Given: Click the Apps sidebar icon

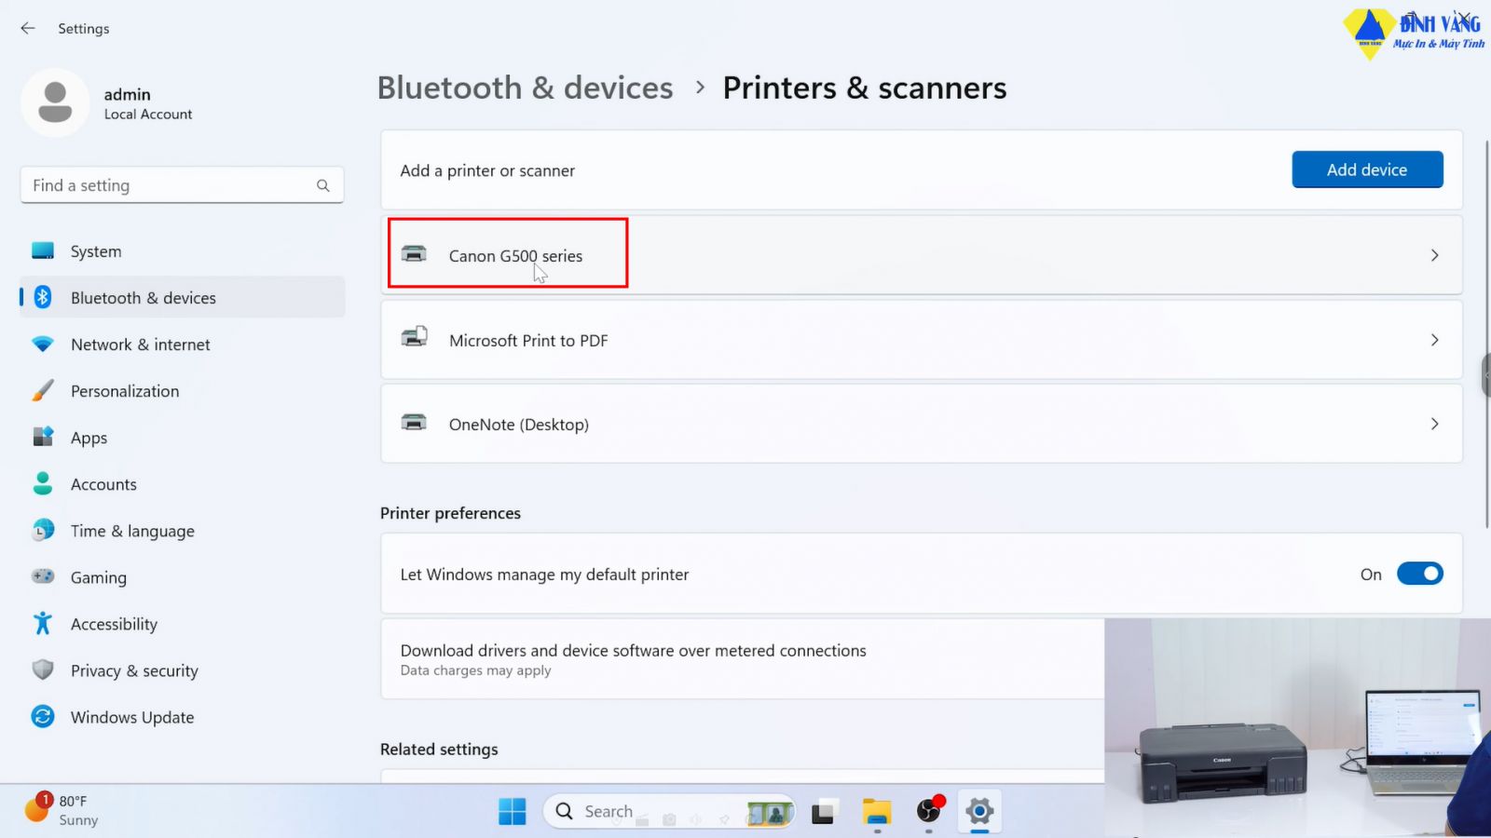Looking at the screenshot, I should (43, 437).
